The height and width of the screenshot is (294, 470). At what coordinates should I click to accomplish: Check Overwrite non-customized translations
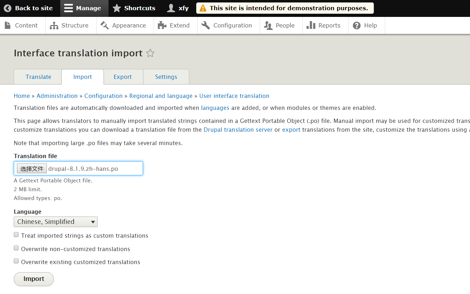[16, 248]
